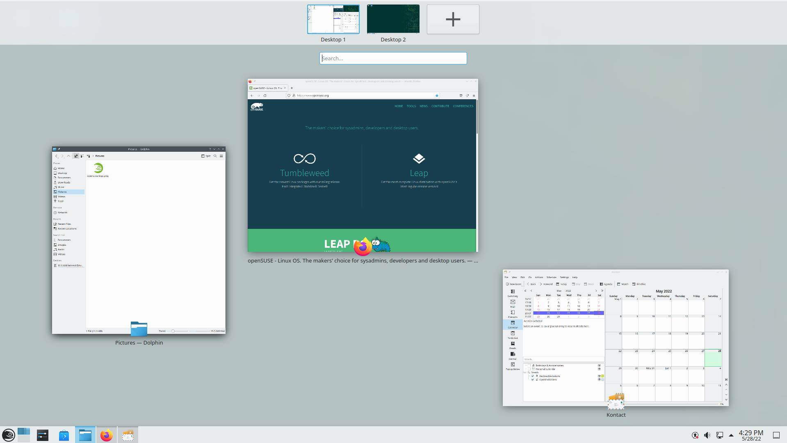Open the openSUSE application launcher
Screen dimensions: 787x443
[x=9, y=435]
